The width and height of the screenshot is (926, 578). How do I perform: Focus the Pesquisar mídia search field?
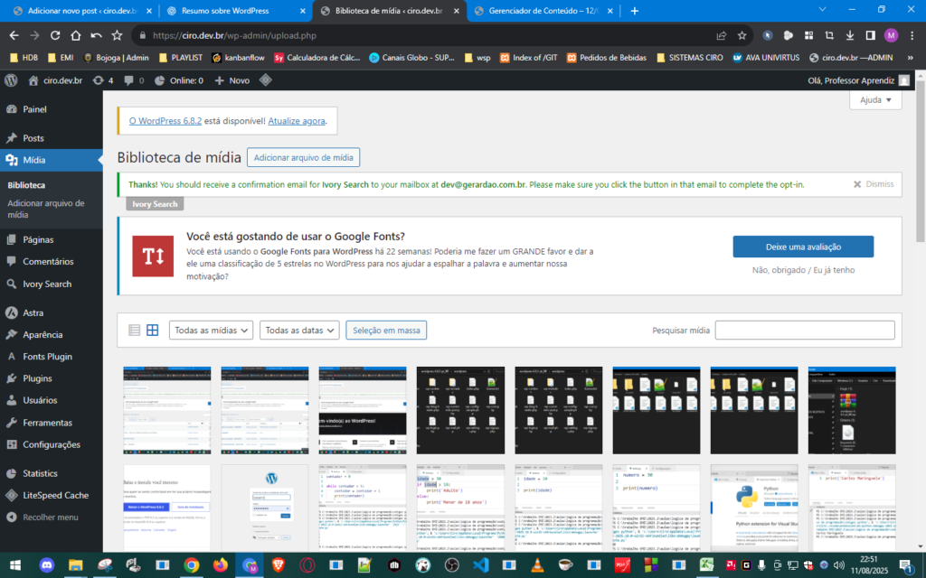pyautogui.click(x=804, y=331)
